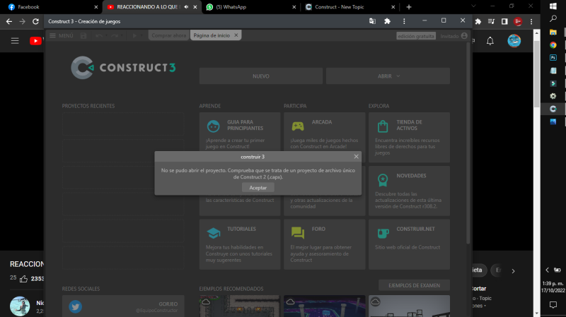Click Aceptar in the construir 3 dialog

pos(258,188)
